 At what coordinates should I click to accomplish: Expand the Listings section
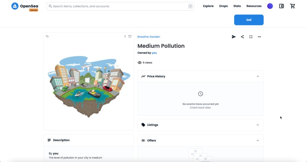257,125
